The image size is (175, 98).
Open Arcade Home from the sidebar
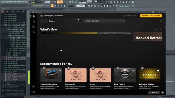coord(34,16)
